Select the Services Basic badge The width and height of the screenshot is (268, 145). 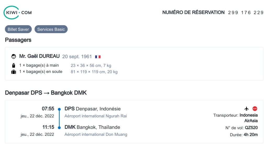coord(51,29)
